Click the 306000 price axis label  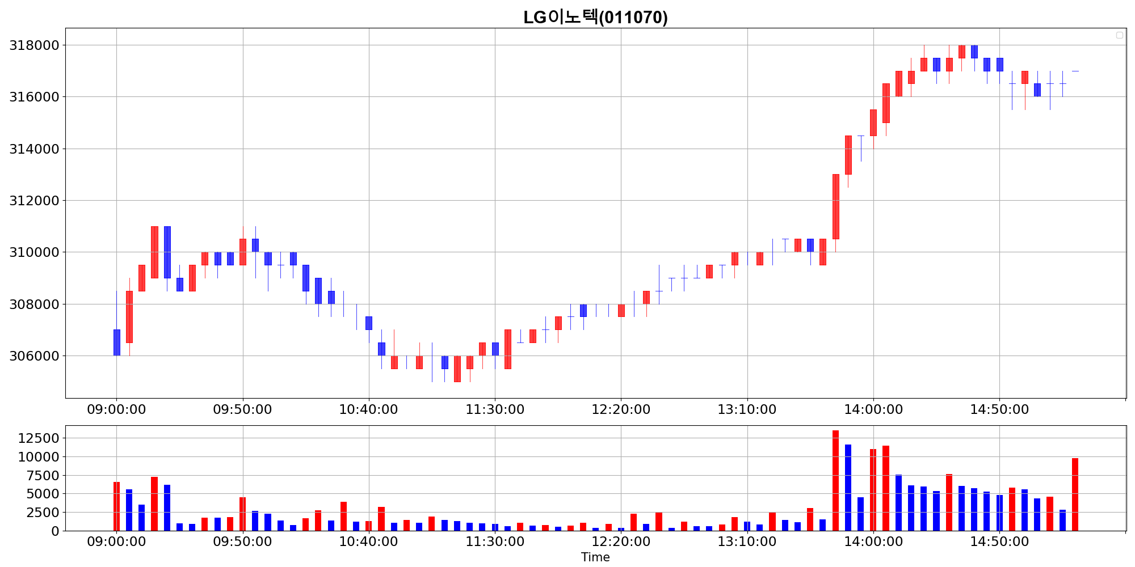34,356
